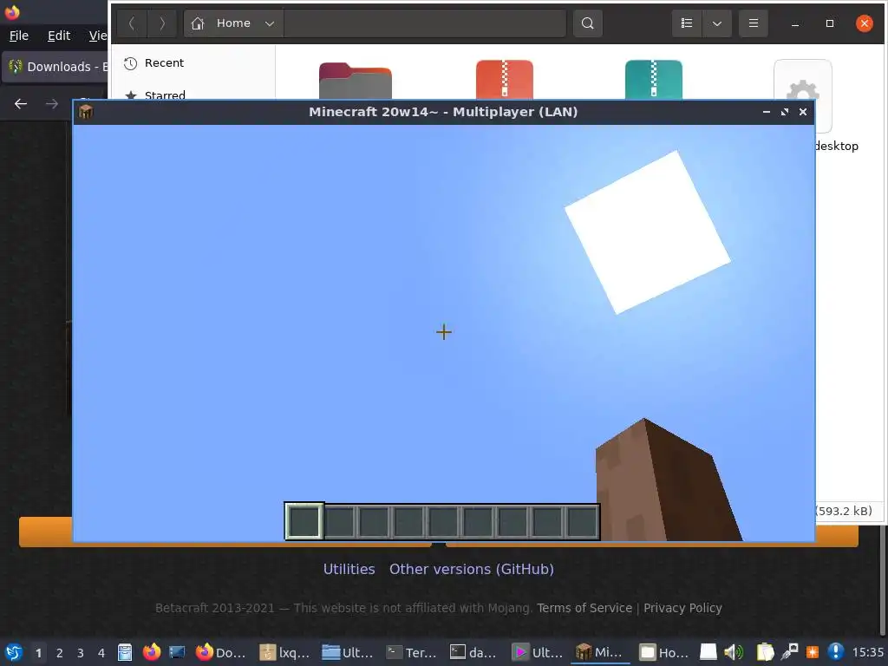Image resolution: width=888 pixels, height=666 pixels.
Task: Switch to workspace 1
Action: tap(38, 653)
